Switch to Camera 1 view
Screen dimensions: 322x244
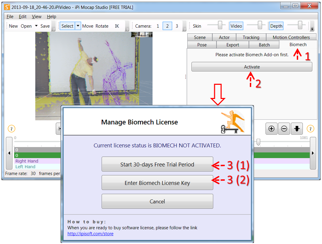coord(158,26)
